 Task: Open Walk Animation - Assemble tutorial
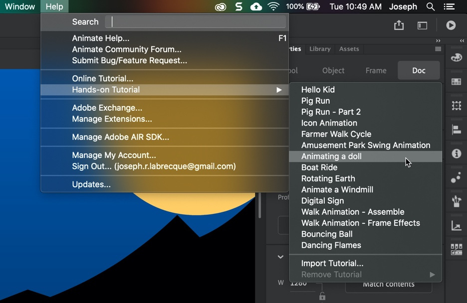[365, 212]
